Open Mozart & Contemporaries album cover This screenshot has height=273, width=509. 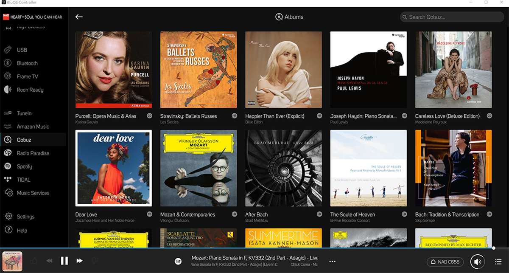[199, 168]
